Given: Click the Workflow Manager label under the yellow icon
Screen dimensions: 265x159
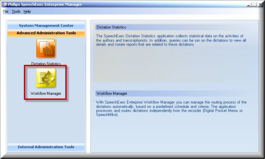Looking at the screenshot, I should (x=46, y=93).
